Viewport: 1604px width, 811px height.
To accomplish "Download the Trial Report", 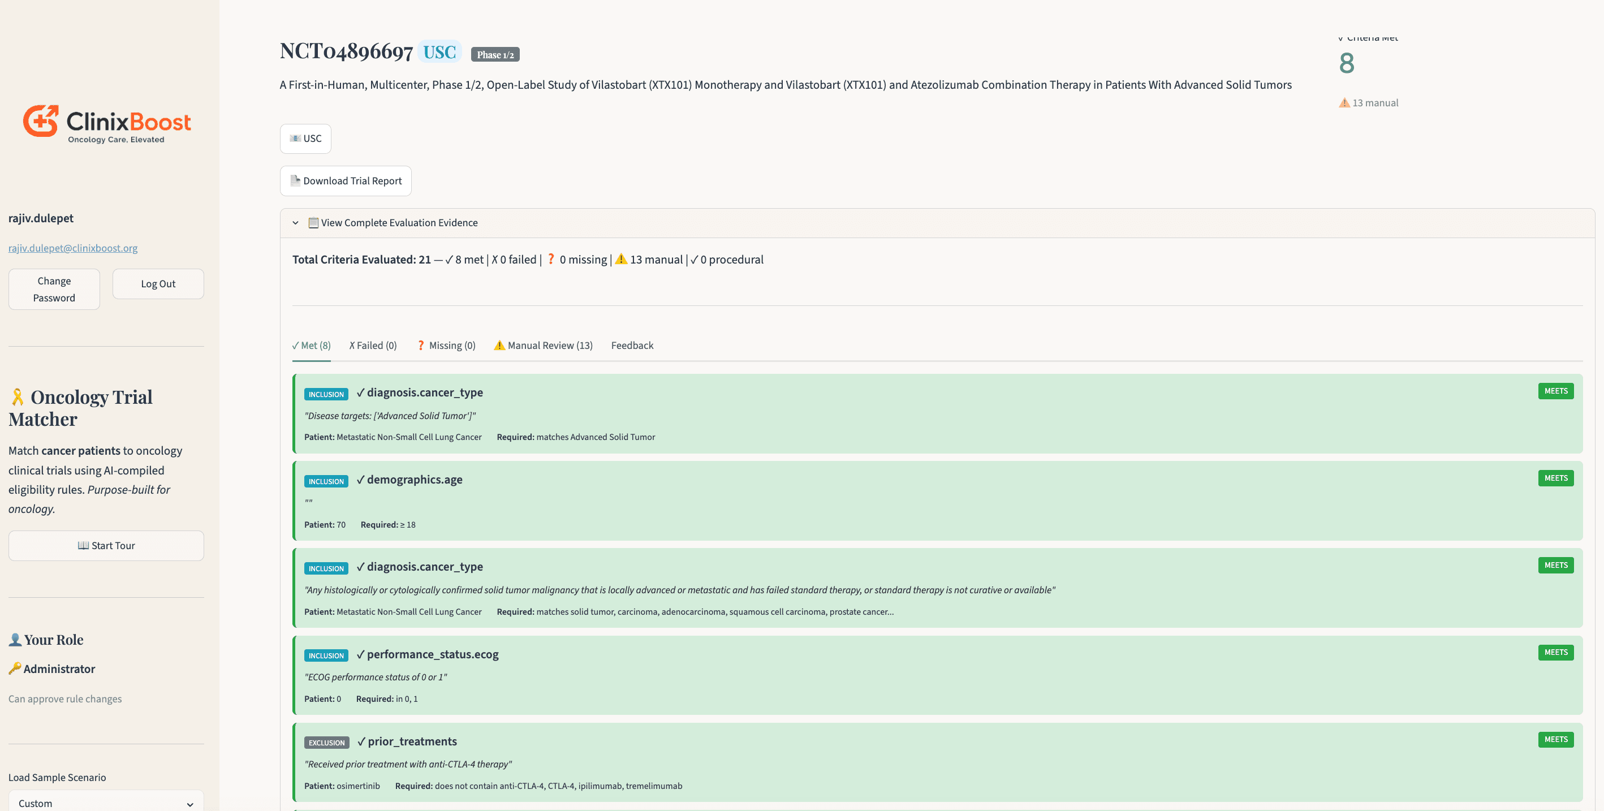I will pos(346,180).
